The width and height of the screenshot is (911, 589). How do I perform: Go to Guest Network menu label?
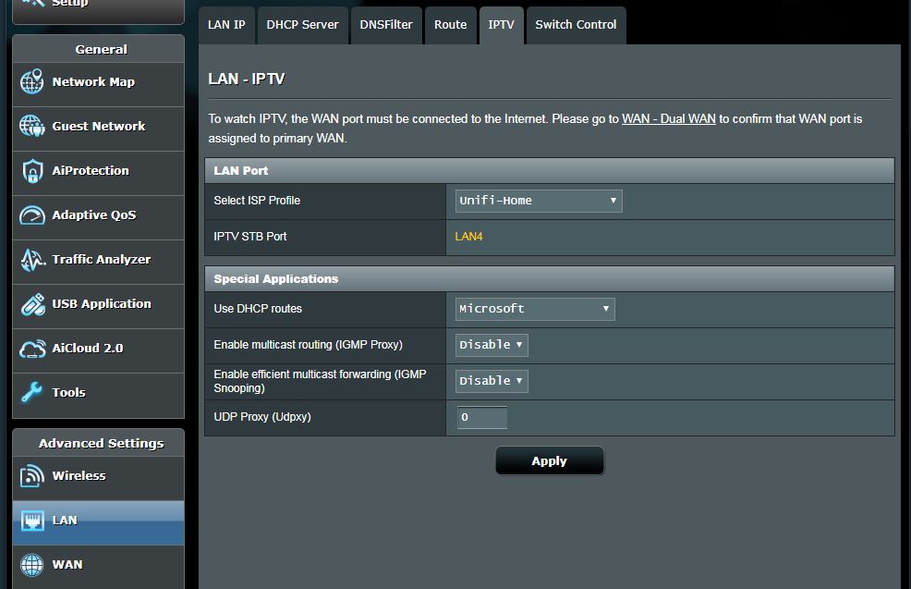99,126
